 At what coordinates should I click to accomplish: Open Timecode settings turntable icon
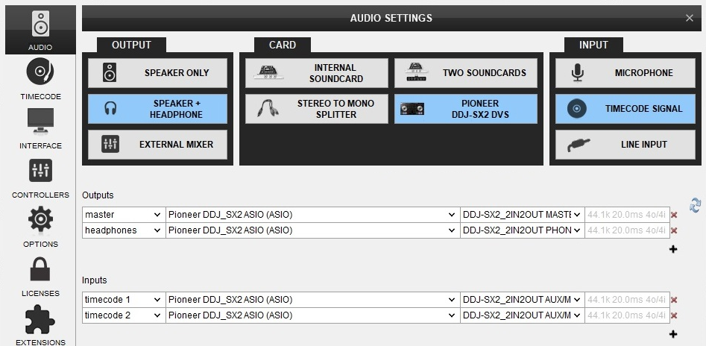pos(40,72)
